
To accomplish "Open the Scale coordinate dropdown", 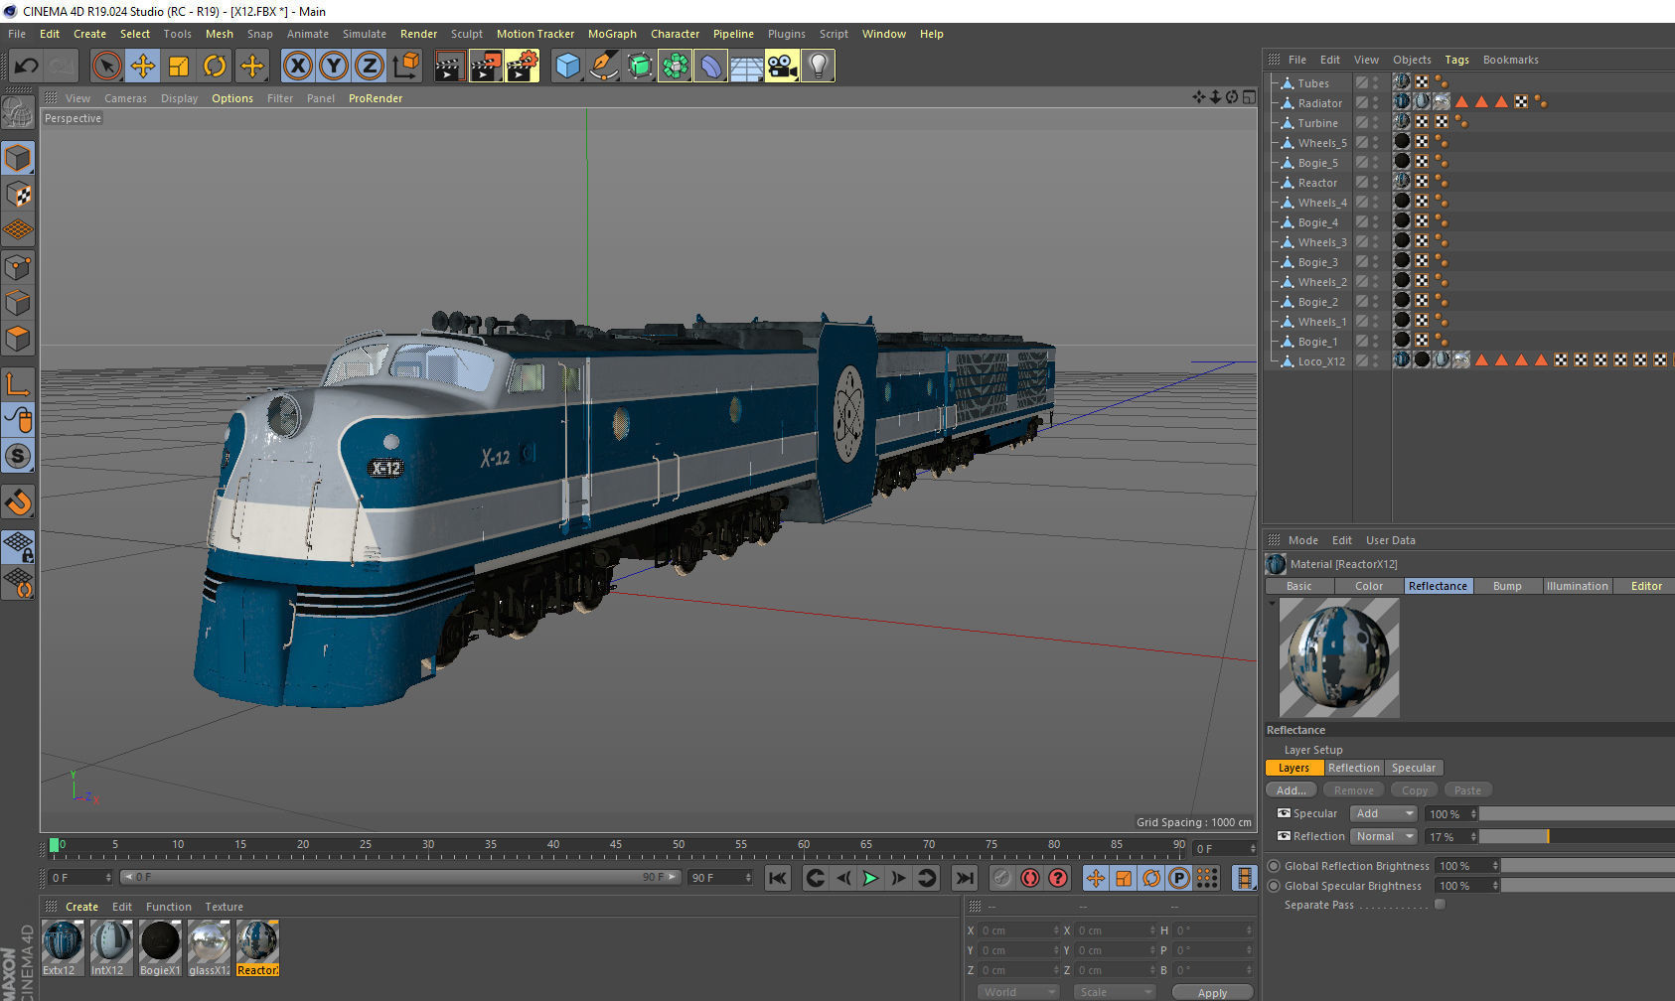I will 1115,992.
